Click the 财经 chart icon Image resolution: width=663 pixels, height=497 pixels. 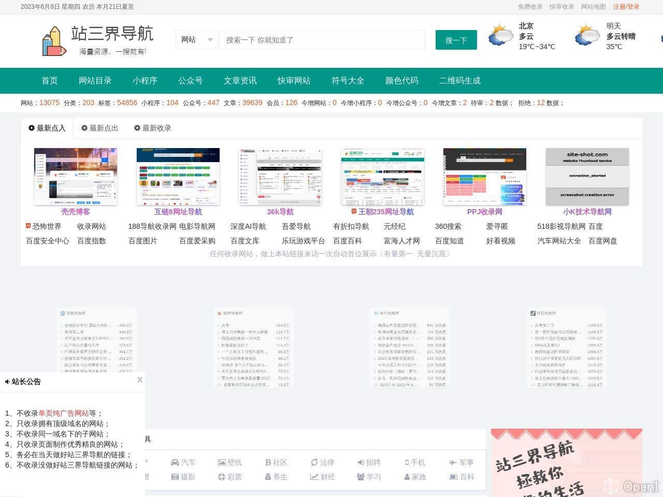pyautogui.click(x=314, y=477)
